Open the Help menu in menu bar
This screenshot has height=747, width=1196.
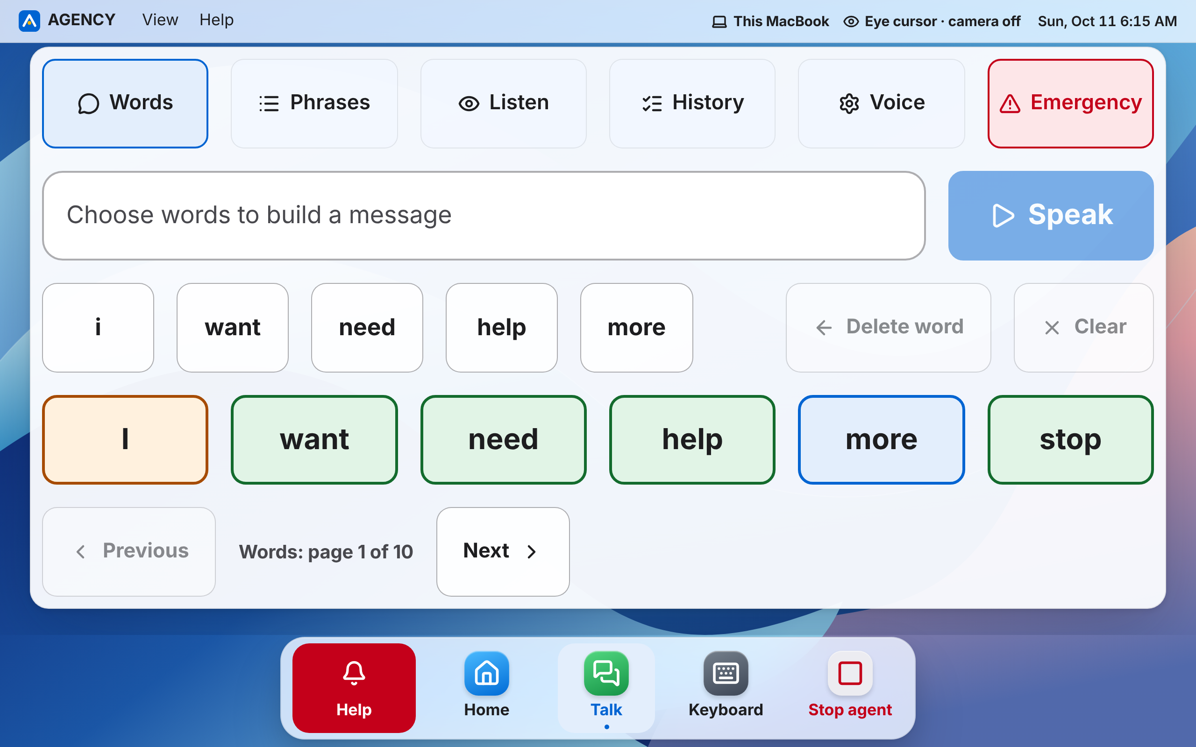tap(216, 20)
